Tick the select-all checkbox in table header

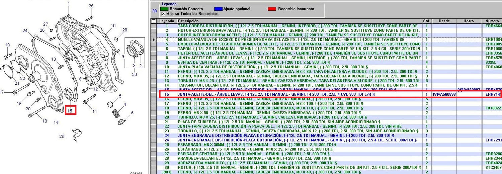click(154, 21)
